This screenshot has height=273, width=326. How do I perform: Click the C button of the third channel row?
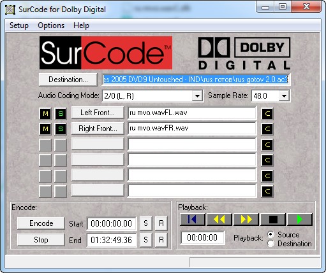click(267, 145)
